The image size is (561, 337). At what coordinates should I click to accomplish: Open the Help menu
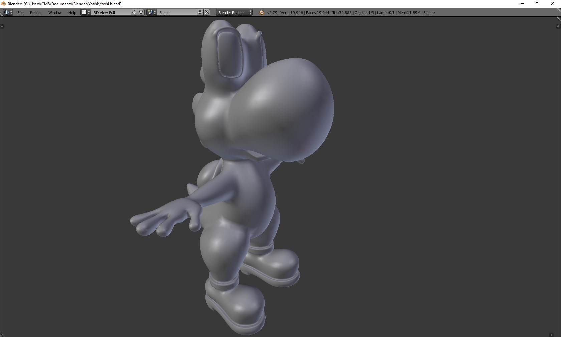pyautogui.click(x=72, y=13)
